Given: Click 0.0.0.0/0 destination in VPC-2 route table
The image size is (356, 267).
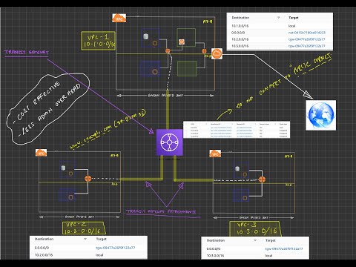Looking at the screenshot, I should tap(42, 248).
